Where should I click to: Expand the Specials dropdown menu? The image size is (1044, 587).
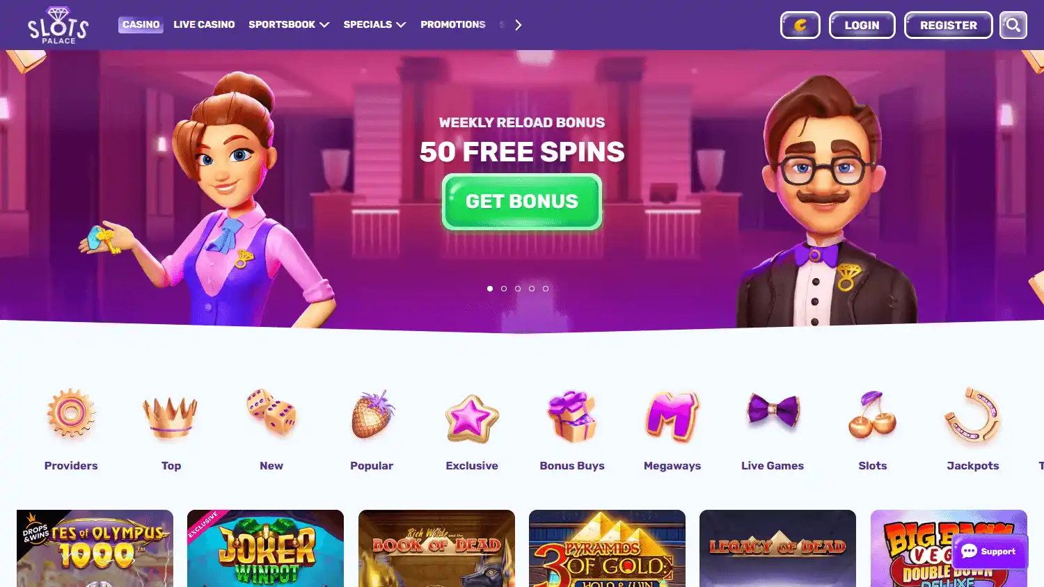pyautogui.click(x=374, y=24)
